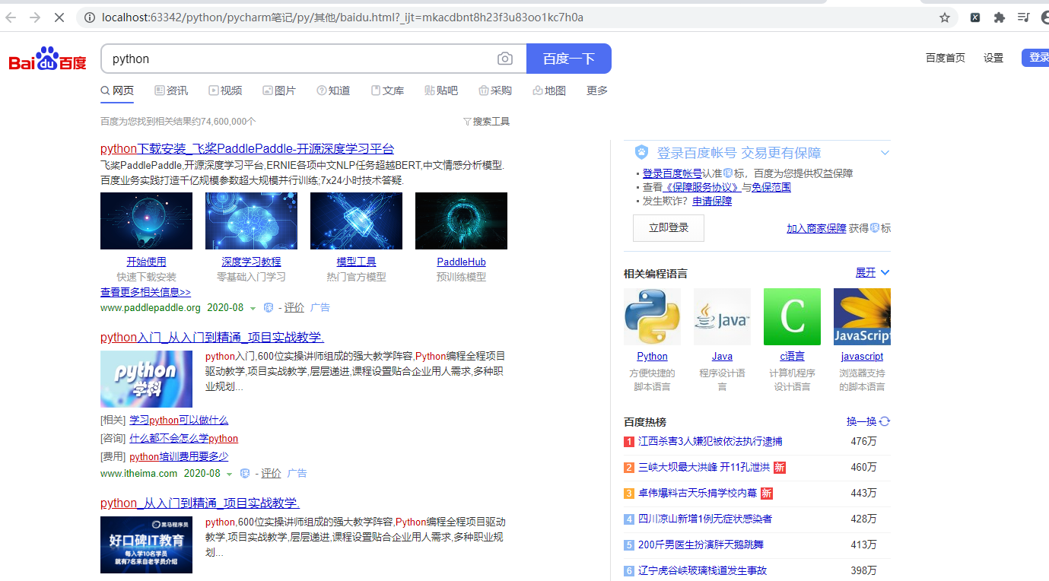Collapse the 登录百度帐号 promotion panel chevron
1049x581 pixels.
pyautogui.click(x=885, y=152)
